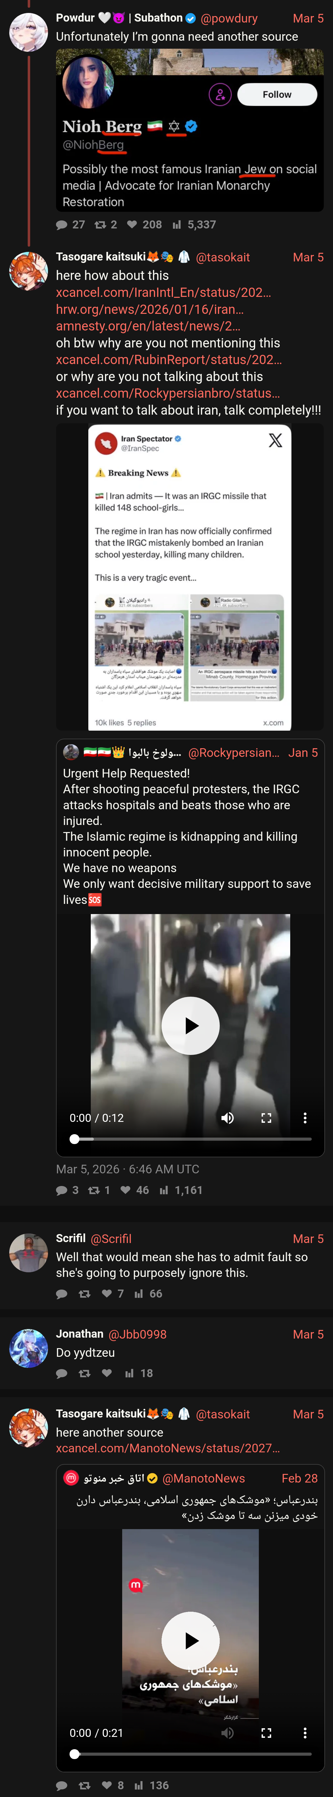Open the hrw.org news link

pyautogui.click(x=150, y=309)
